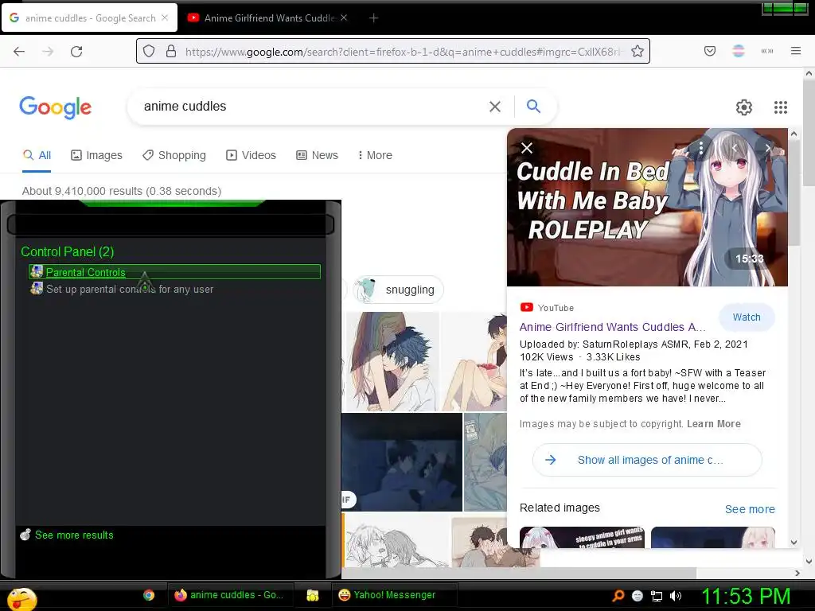The height and width of the screenshot is (611, 815).
Task: Open Firefox hamburger application menu
Action: pyautogui.click(x=796, y=51)
